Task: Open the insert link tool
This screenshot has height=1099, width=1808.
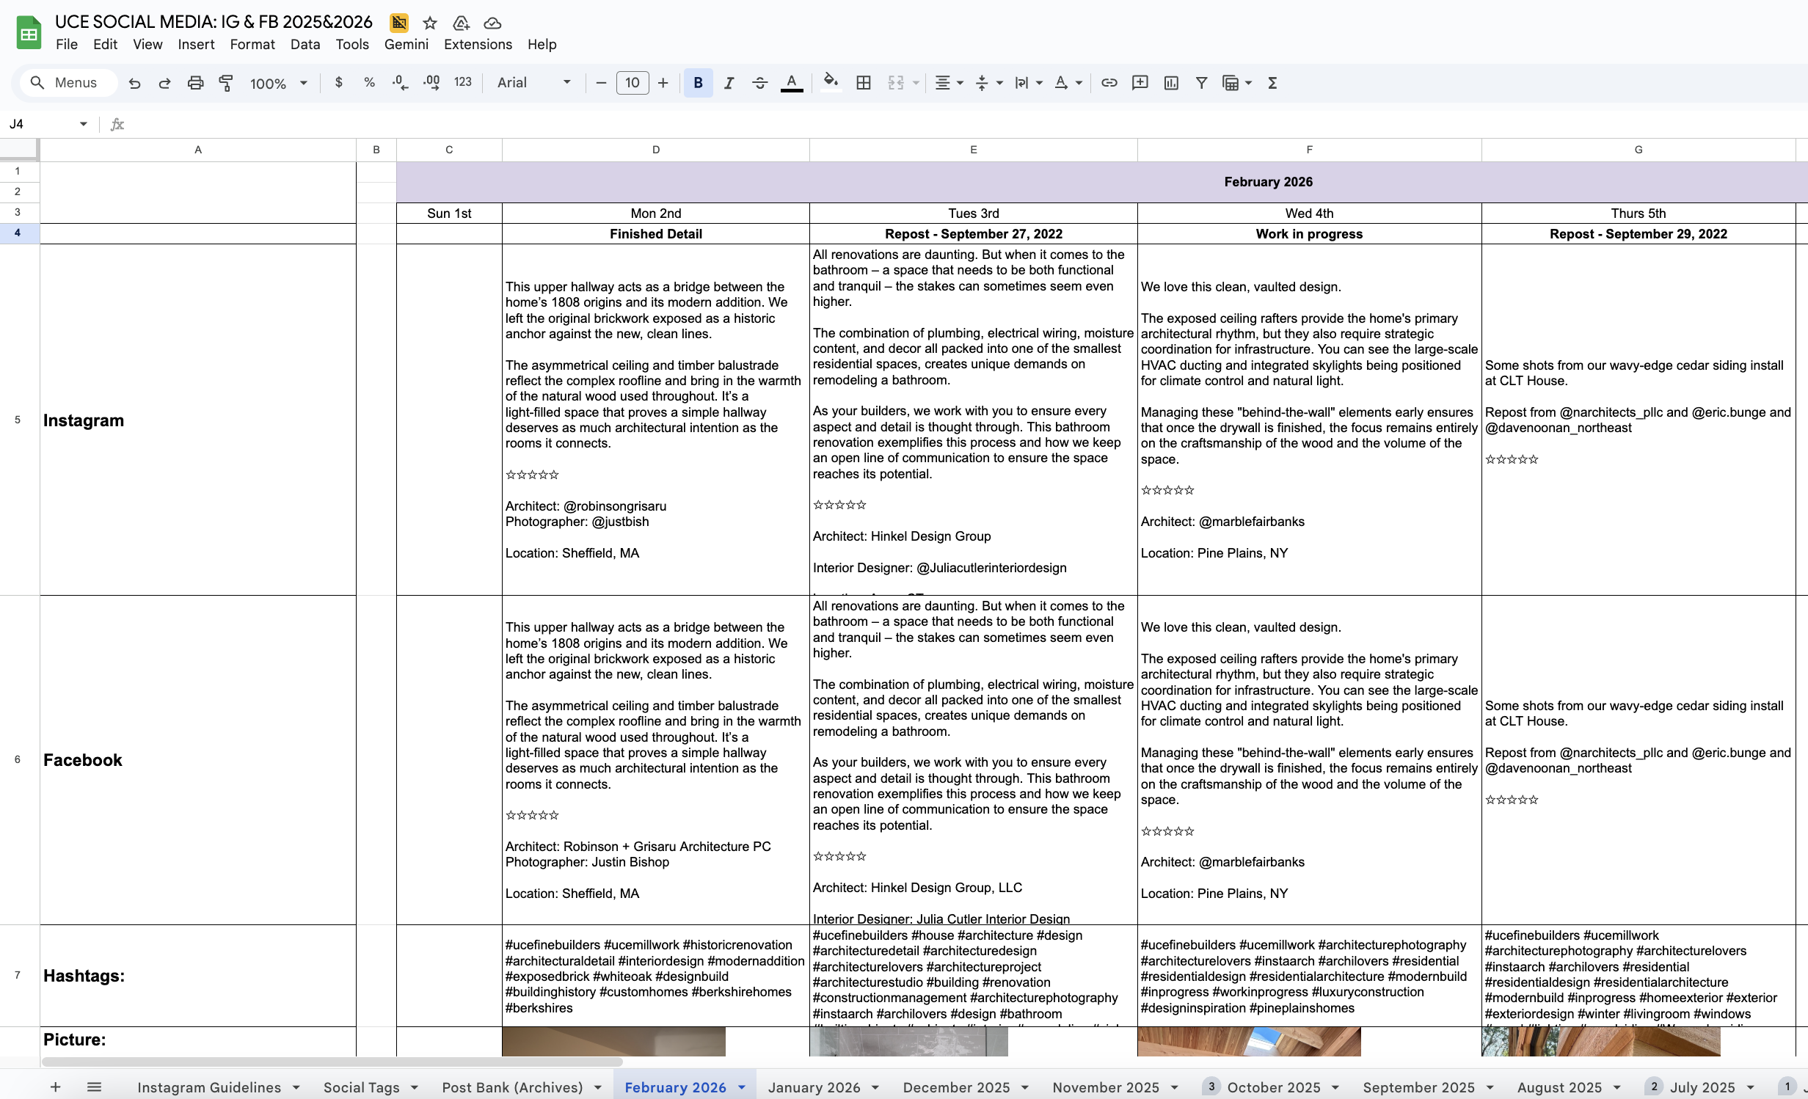Action: [x=1109, y=83]
